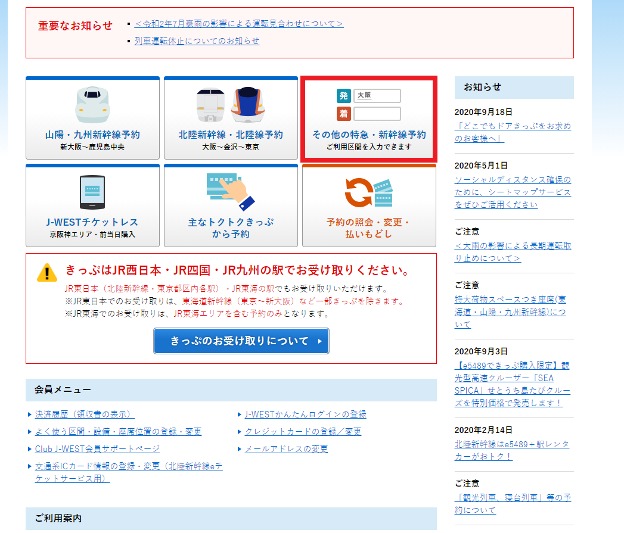Click the blue 発 departure icon
The height and width of the screenshot is (533, 624).
pyautogui.click(x=344, y=96)
